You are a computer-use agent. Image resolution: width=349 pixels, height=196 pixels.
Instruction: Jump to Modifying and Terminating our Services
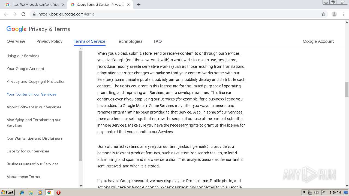click(34, 122)
